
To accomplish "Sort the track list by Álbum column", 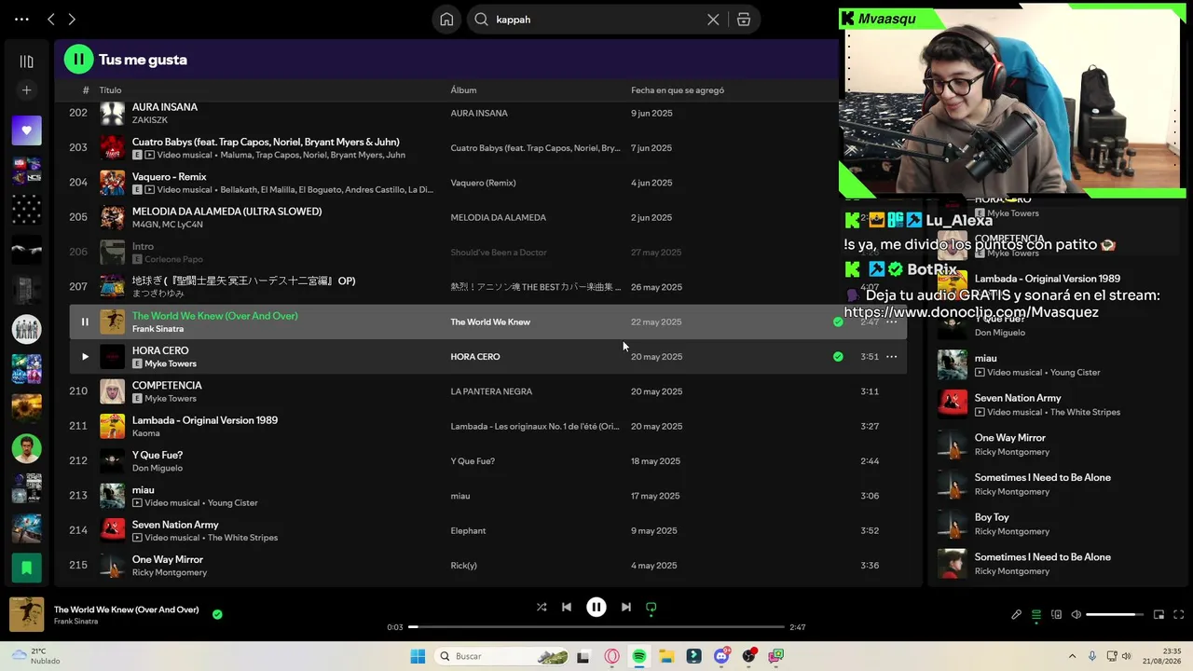I will pyautogui.click(x=463, y=90).
